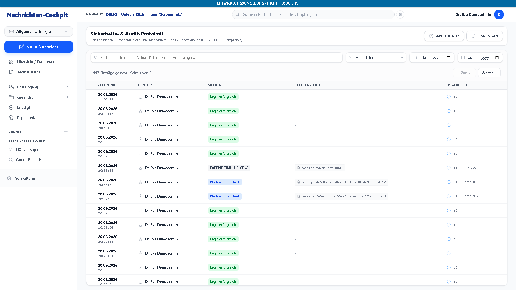This screenshot has height=290, width=516.
Task: Click info icon in the 20:38:12 row
Action: coord(449,139)
